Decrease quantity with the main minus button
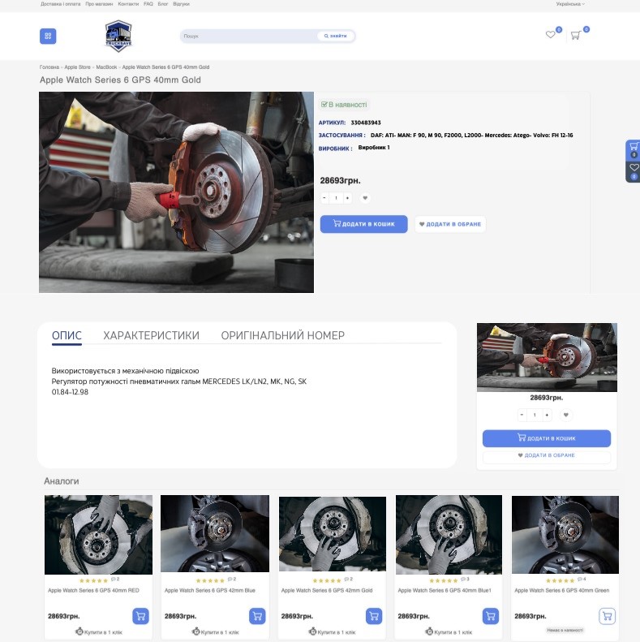This screenshot has height=642, width=640. pyautogui.click(x=324, y=198)
